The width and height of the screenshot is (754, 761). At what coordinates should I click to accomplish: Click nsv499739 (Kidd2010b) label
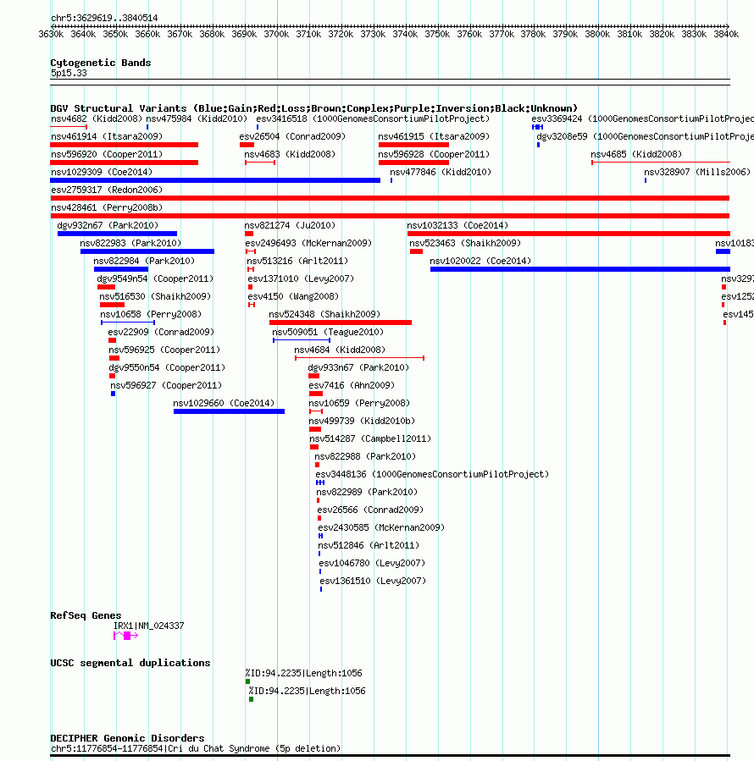[362, 422]
